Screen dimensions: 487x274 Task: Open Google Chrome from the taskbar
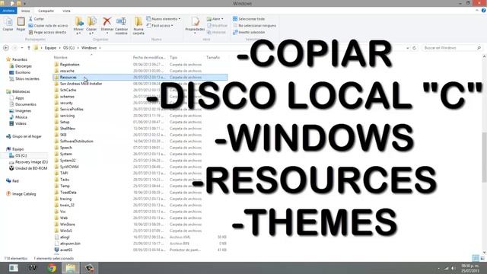pyautogui.click(x=52, y=268)
